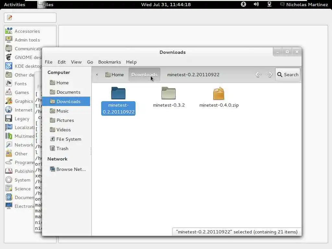Open the Activities overview
The width and height of the screenshot is (332, 249).
pos(14,5)
